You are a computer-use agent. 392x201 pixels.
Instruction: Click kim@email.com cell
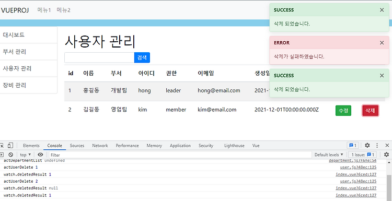[x=217, y=109]
